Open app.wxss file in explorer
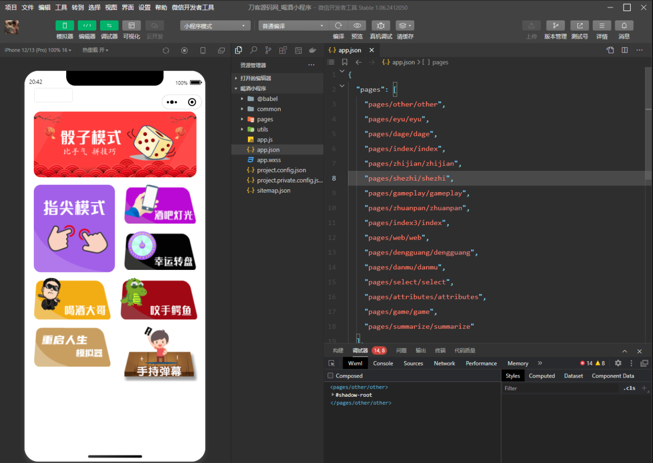The image size is (653, 463). pyautogui.click(x=269, y=160)
